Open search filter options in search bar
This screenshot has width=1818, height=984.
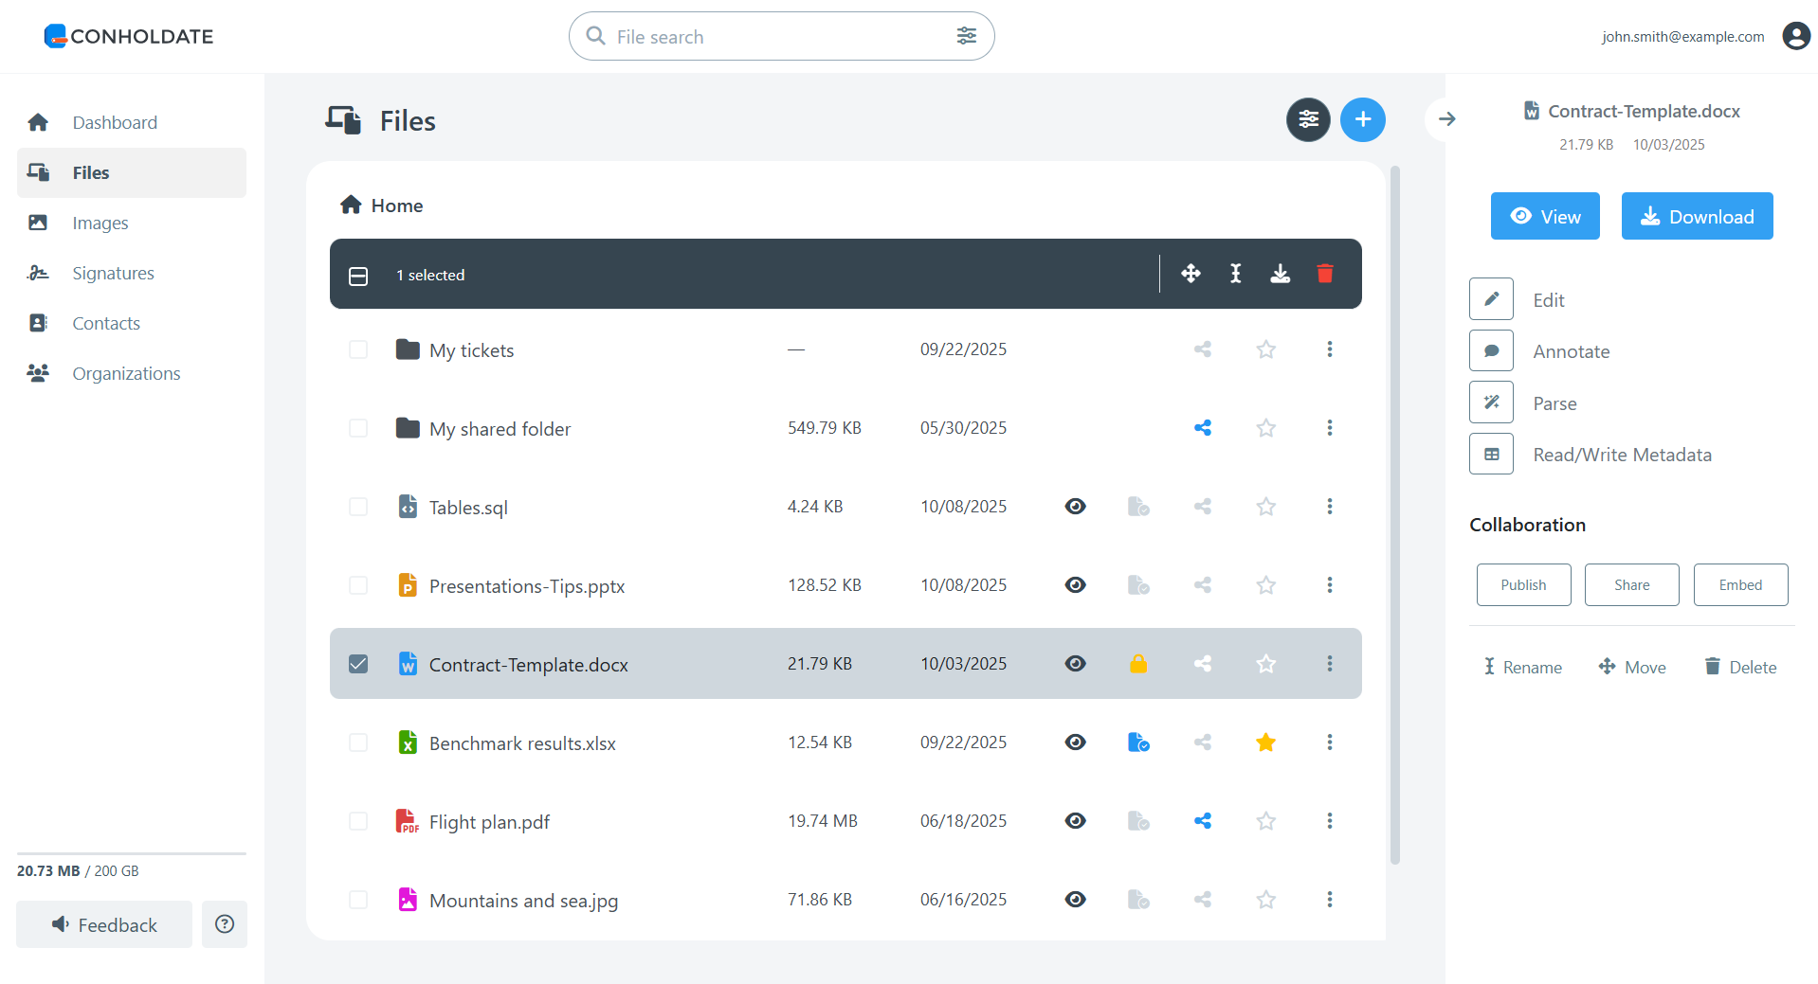(x=966, y=36)
